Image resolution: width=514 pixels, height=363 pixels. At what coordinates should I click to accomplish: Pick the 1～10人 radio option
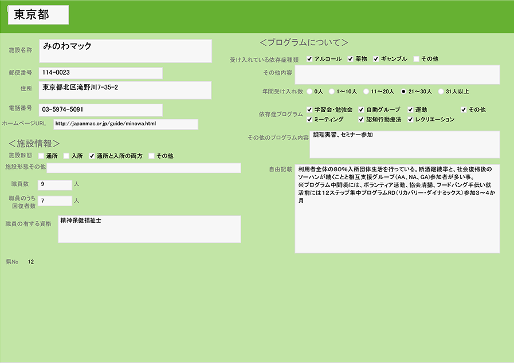click(x=332, y=91)
